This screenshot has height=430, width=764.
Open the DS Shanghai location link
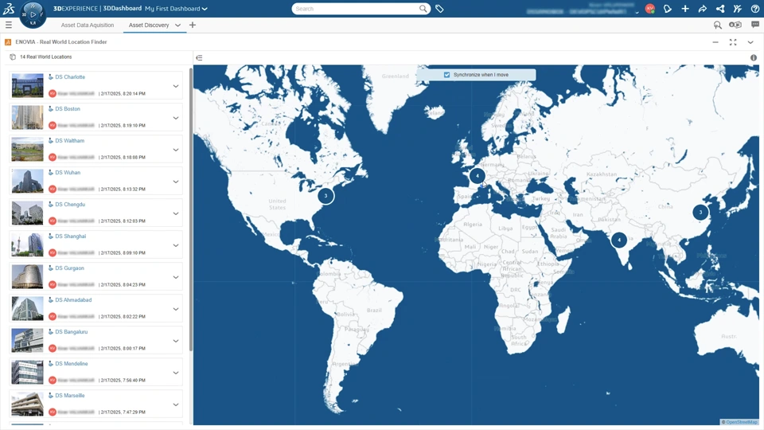71,236
